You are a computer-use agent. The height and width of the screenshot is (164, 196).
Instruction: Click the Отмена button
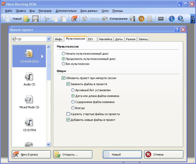164,155
